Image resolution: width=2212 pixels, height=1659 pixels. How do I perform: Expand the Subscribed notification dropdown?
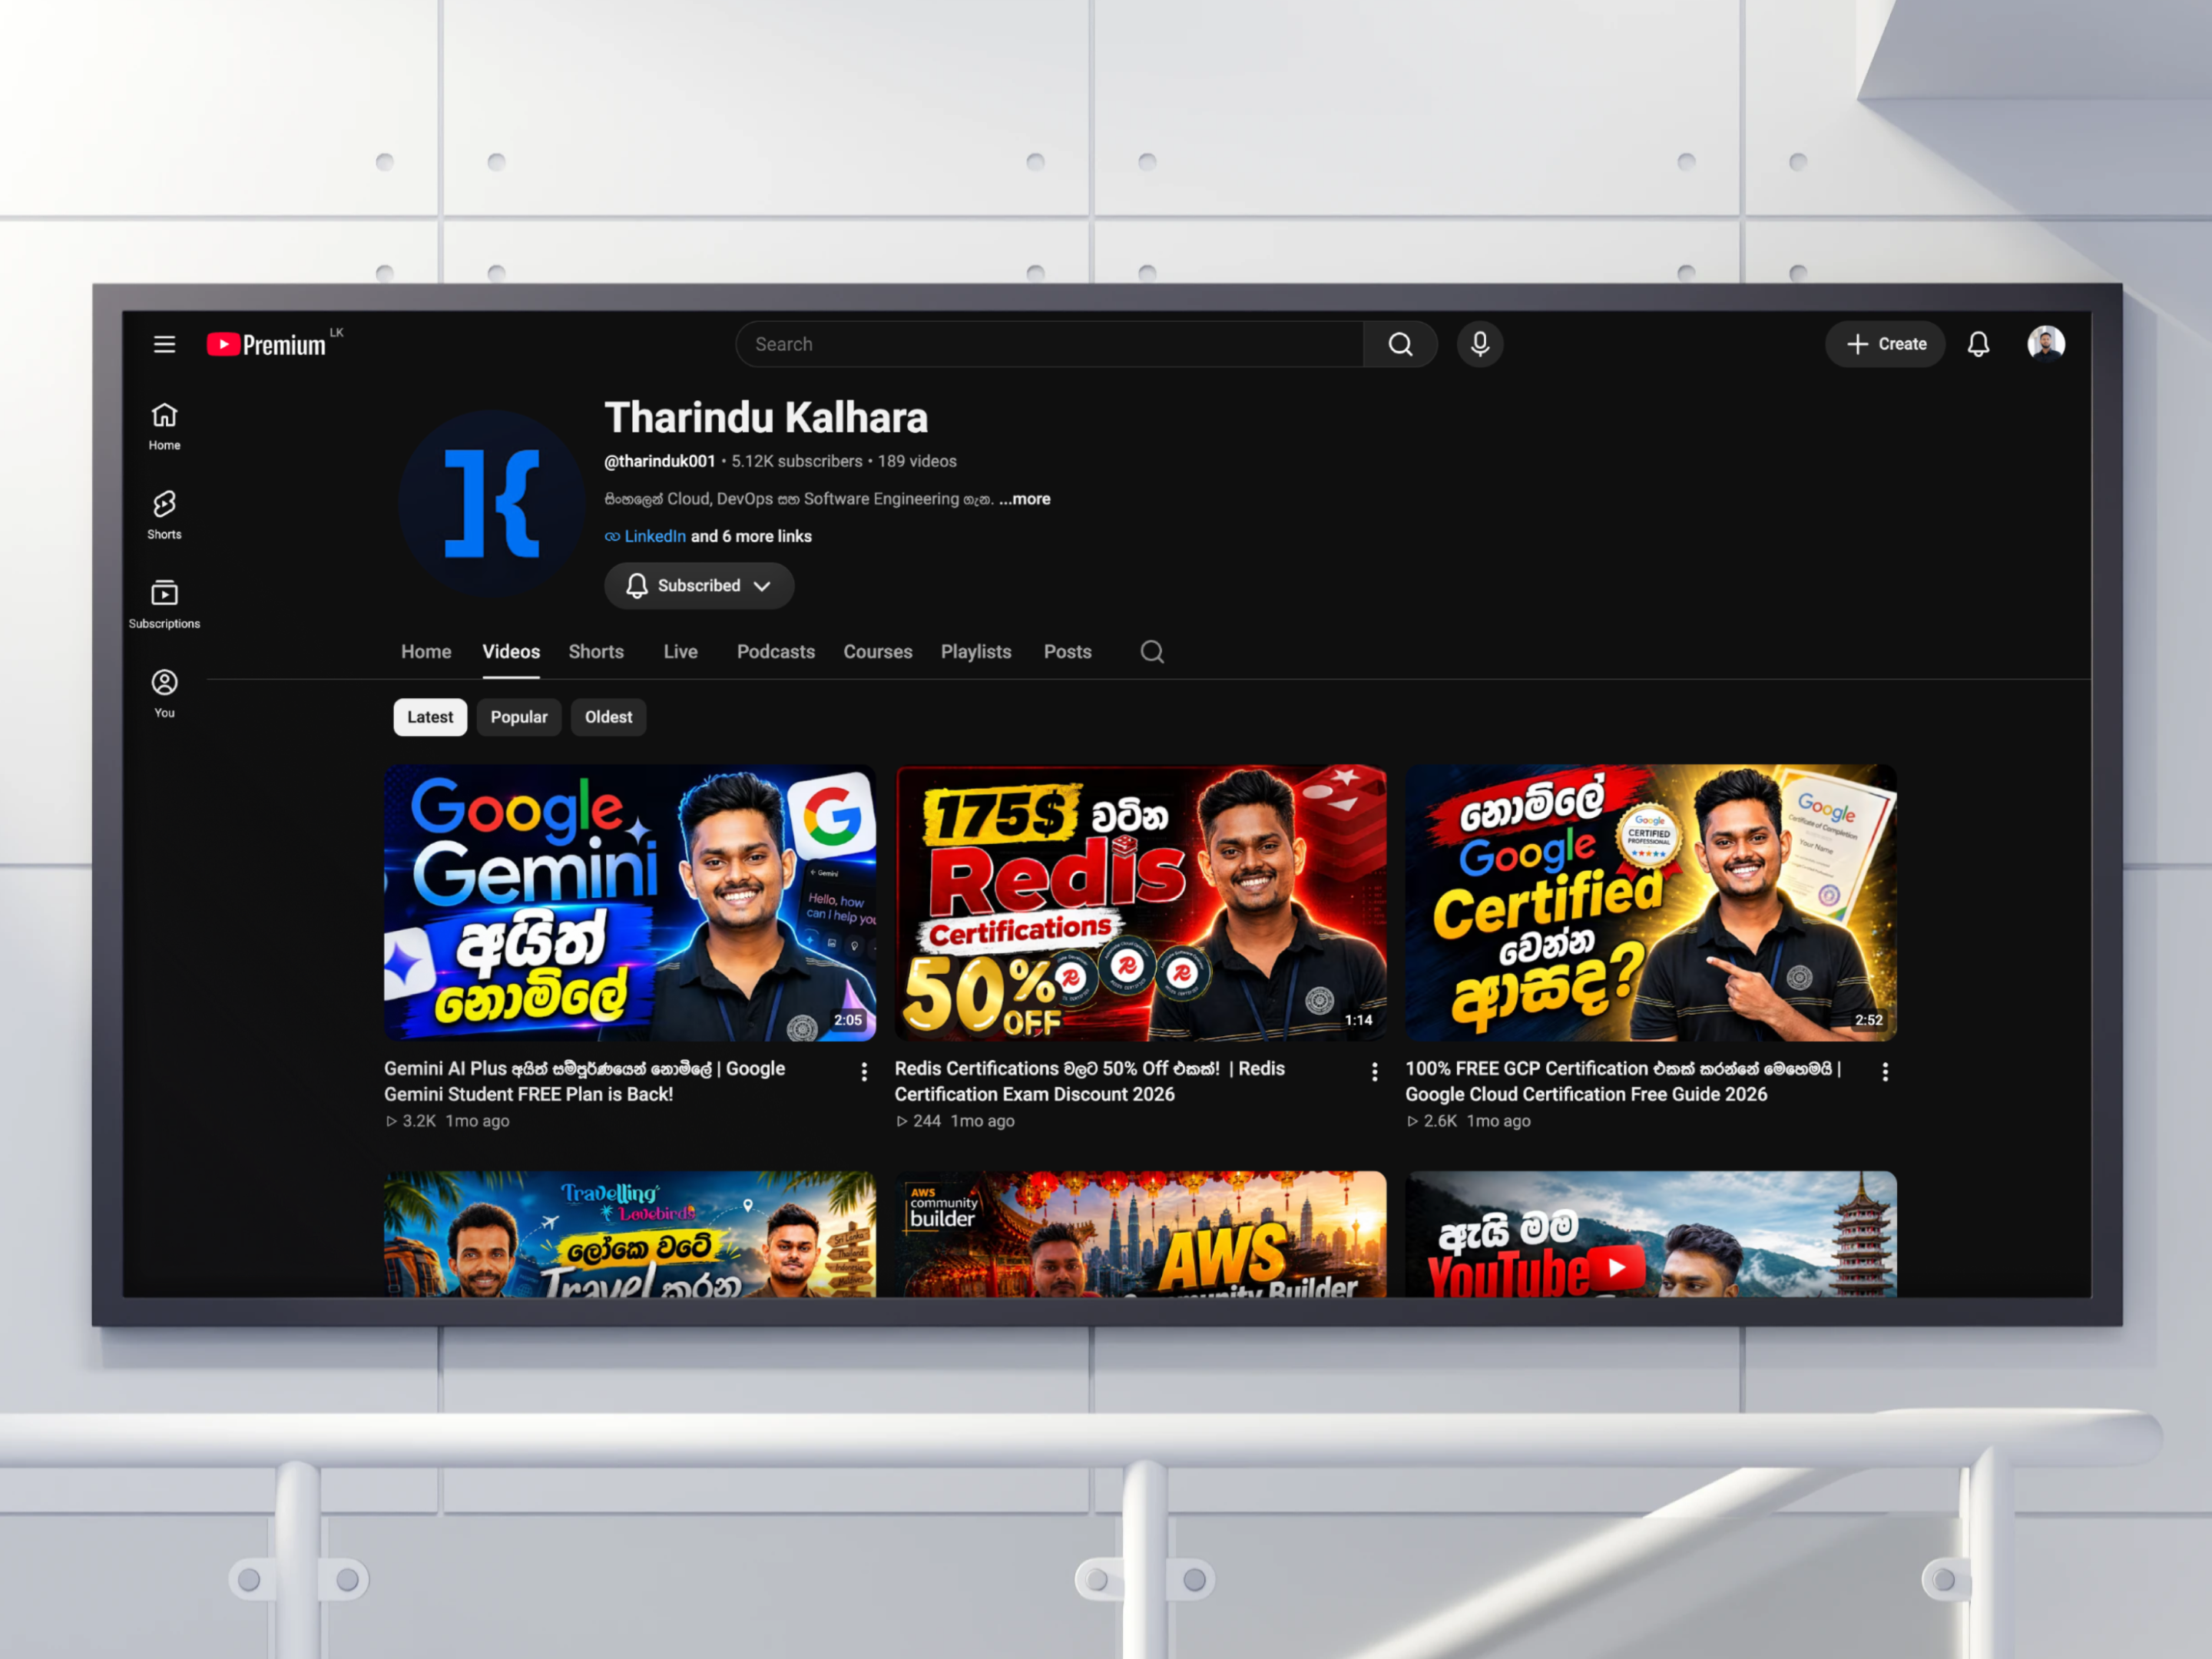pyautogui.click(x=699, y=586)
